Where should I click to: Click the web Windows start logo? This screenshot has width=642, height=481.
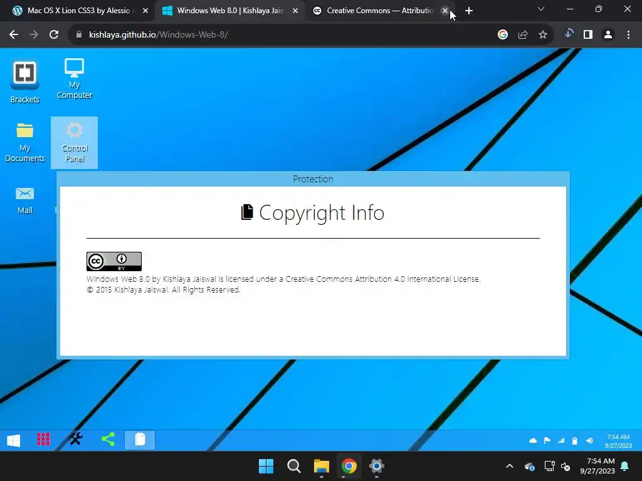14,440
